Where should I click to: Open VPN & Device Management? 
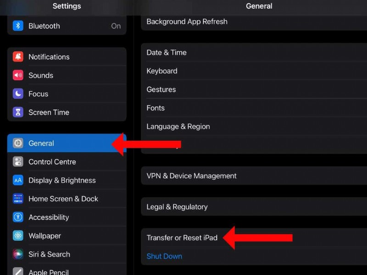coord(191,176)
